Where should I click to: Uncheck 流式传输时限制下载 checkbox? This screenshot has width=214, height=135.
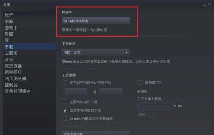[65, 110]
